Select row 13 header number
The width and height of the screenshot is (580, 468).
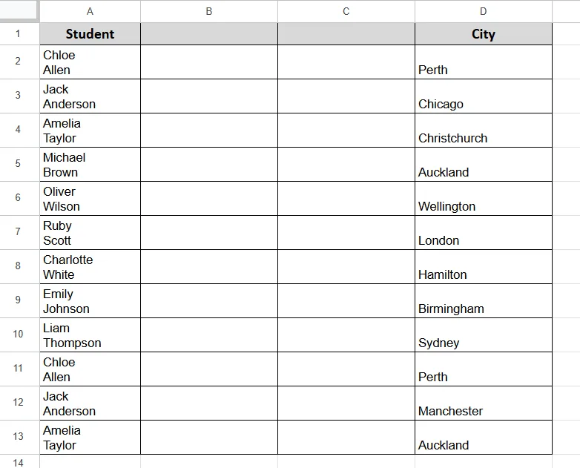[18, 437]
